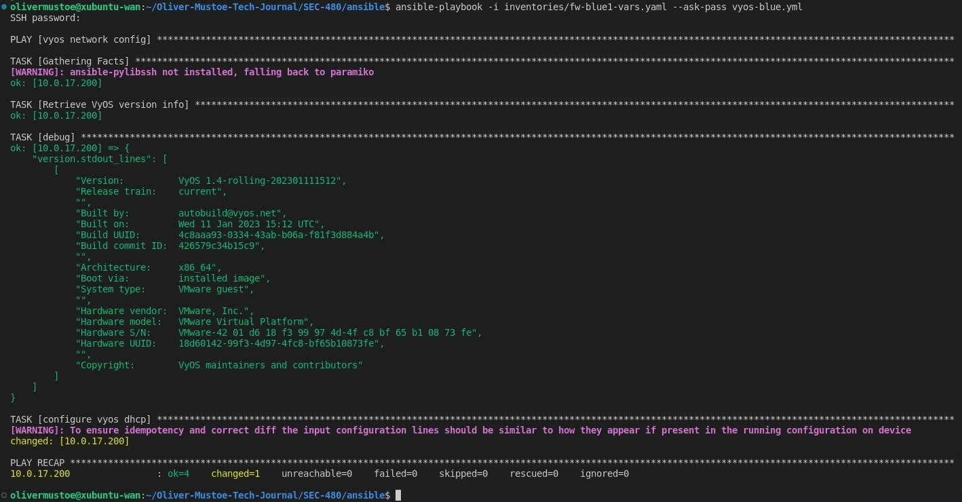Click the text "SSH password:"
This screenshot has height=502, width=962.
pyautogui.click(x=45, y=18)
